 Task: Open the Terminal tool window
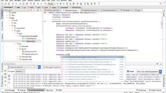(22, 90)
